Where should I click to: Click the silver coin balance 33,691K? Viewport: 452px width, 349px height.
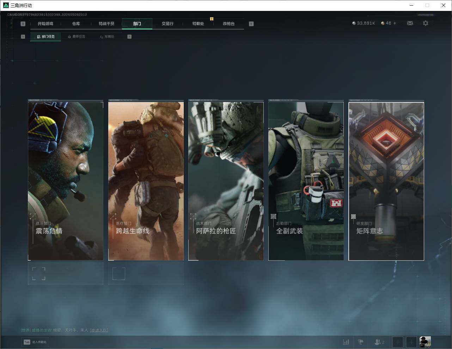coord(364,23)
